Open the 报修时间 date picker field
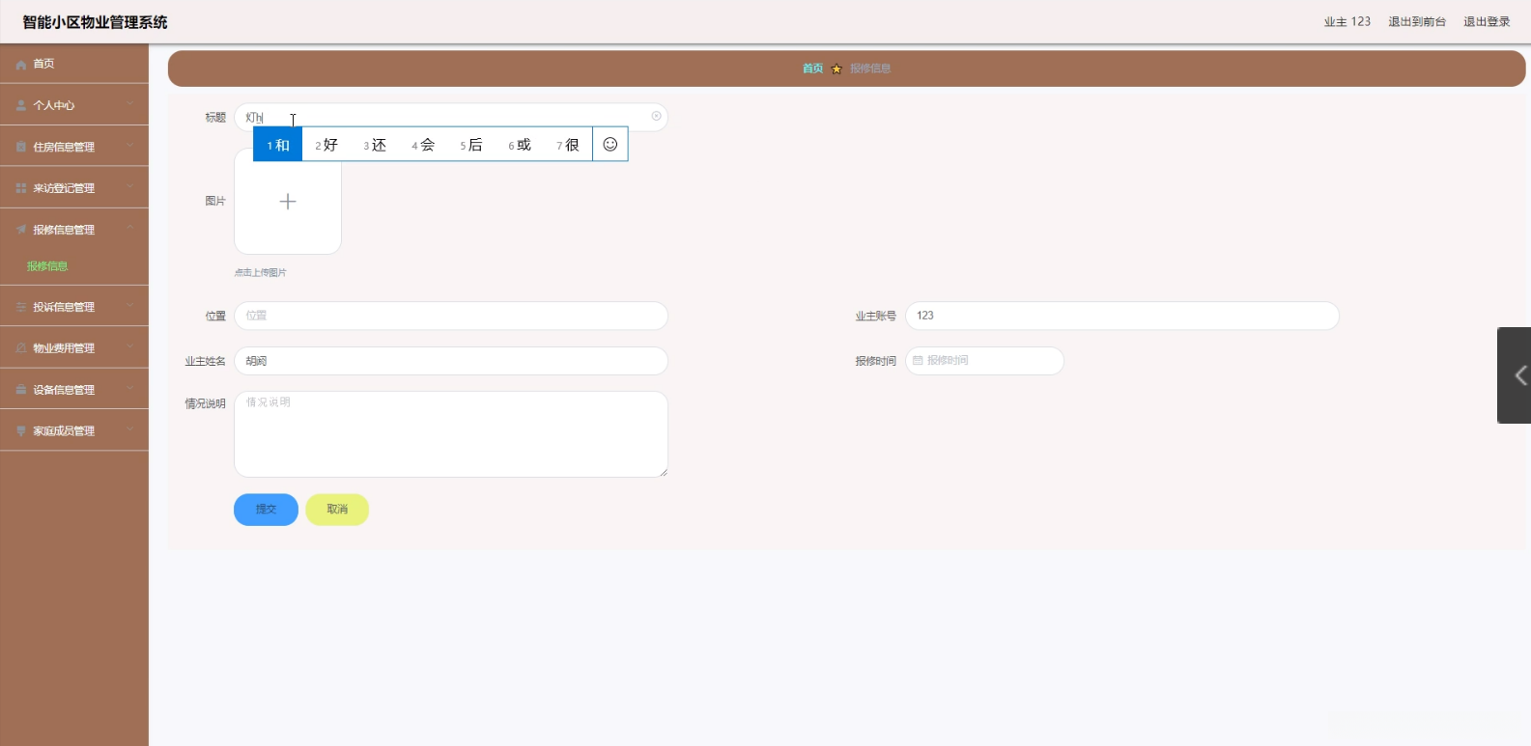The width and height of the screenshot is (1531, 746). 984,361
